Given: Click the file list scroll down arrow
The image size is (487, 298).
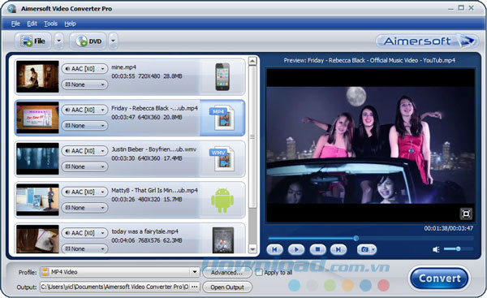Looking at the screenshot, I should 252,249.
